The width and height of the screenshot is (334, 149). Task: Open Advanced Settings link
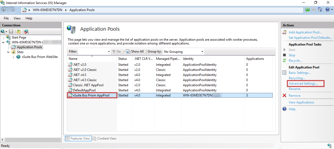(303, 84)
